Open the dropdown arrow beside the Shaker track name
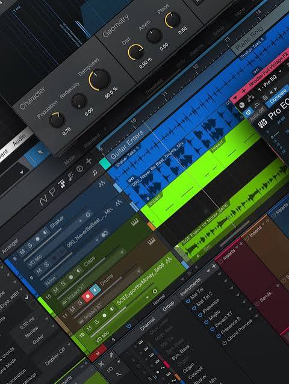 (x=80, y=221)
